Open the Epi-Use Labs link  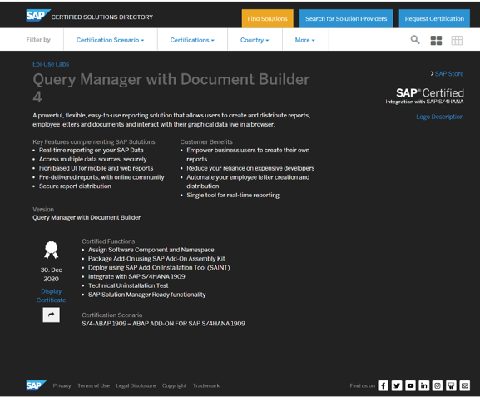tap(51, 64)
